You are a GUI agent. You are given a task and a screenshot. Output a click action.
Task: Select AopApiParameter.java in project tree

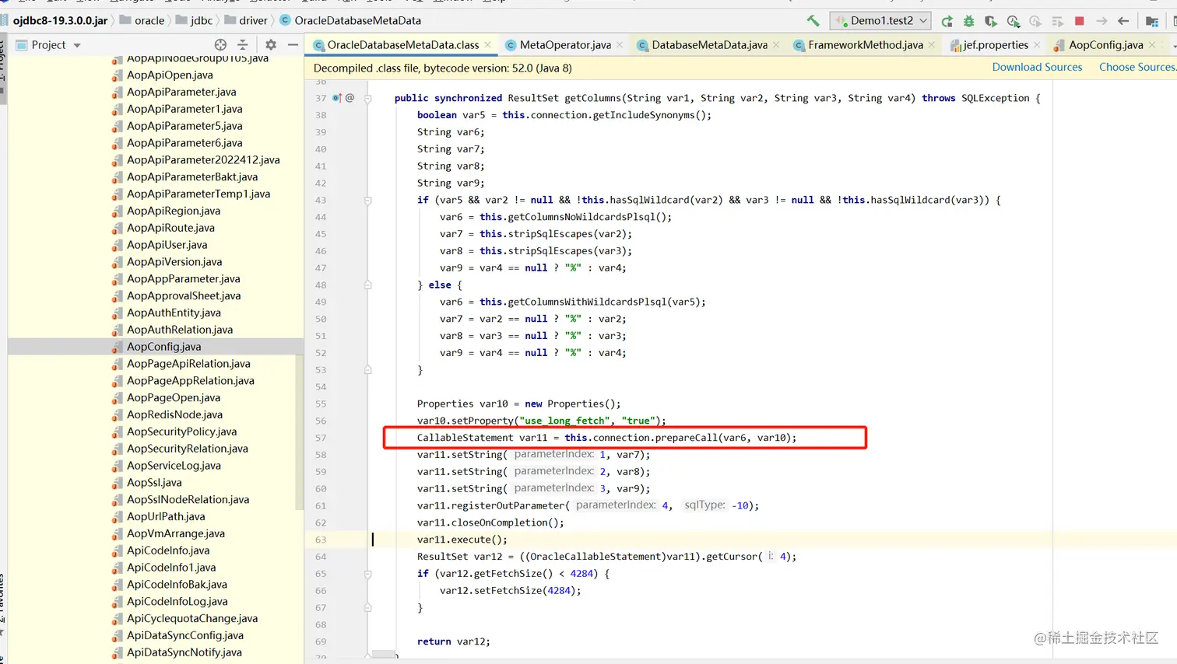181,93
